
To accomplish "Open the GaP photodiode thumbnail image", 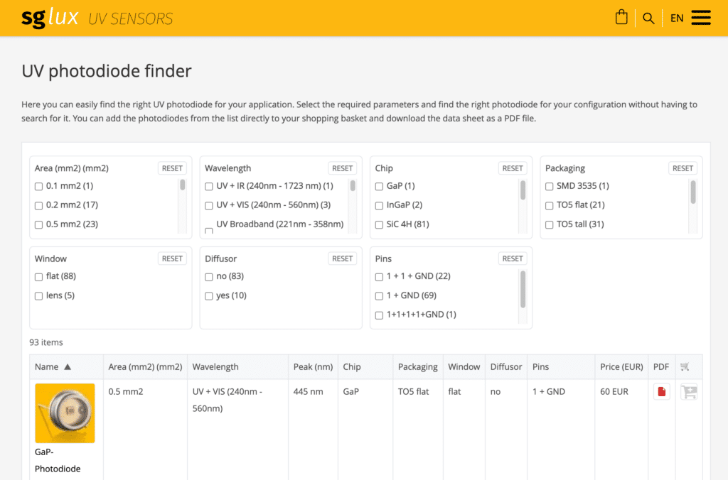I will point(65,413).
